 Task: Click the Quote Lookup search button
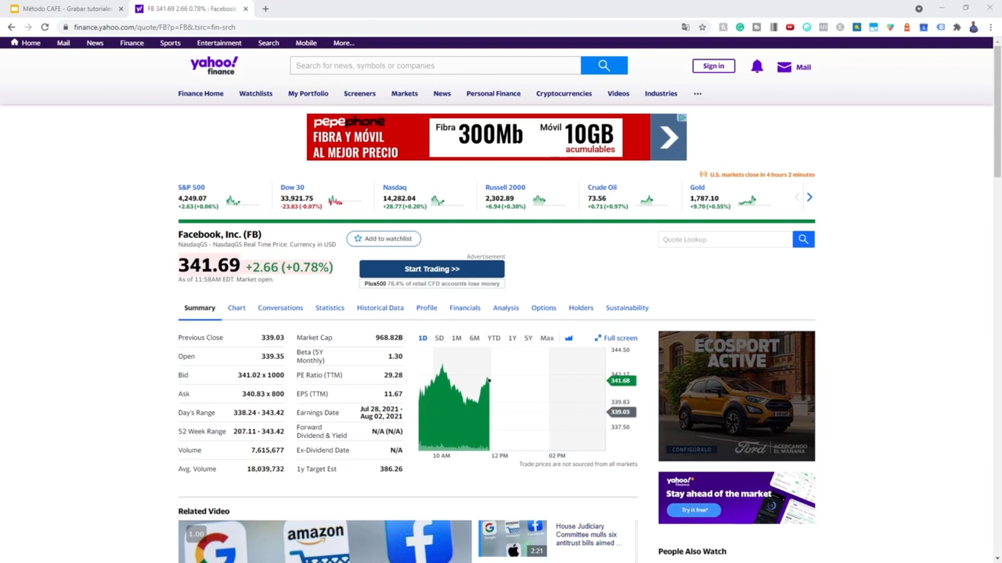click(x=804, y=239)
